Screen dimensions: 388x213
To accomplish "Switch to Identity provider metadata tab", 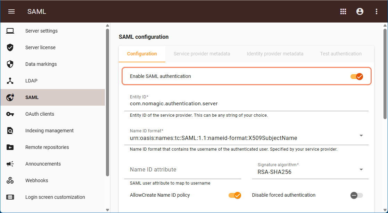I will pos(275,54).
